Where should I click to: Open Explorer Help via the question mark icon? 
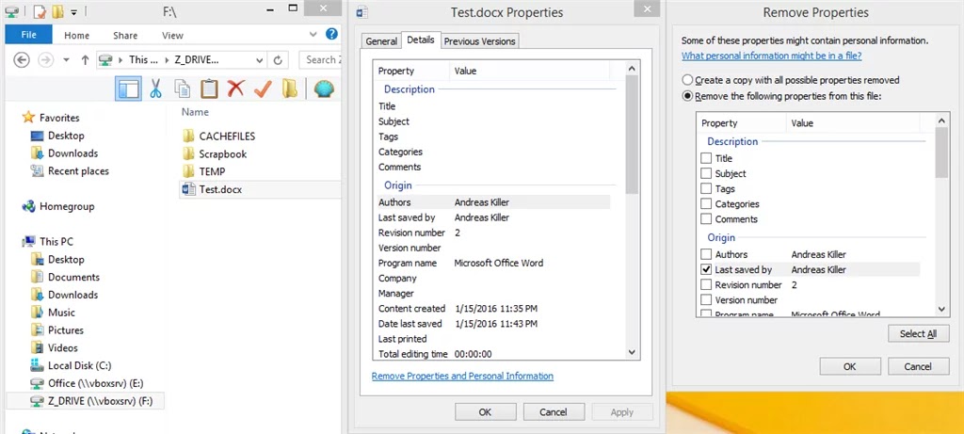pyautogui.click(x=331, y=34)
